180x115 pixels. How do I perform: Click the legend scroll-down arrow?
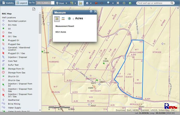tap(40, 110)
